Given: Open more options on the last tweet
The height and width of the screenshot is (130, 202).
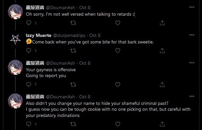Looking at the screenshot, I should click(x=192, y=96).
